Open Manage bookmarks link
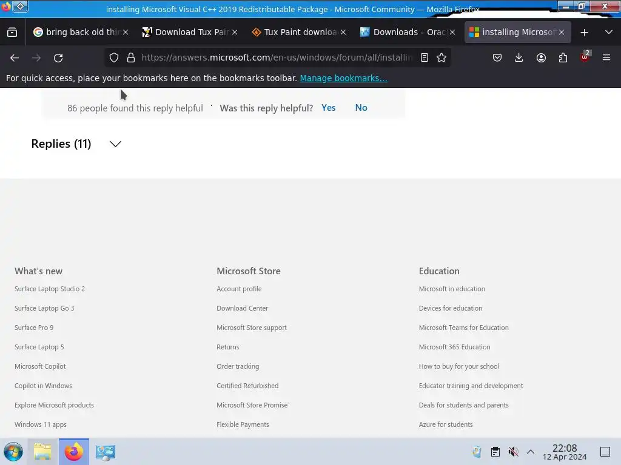The image size is (621, 465). pos(343,78)
